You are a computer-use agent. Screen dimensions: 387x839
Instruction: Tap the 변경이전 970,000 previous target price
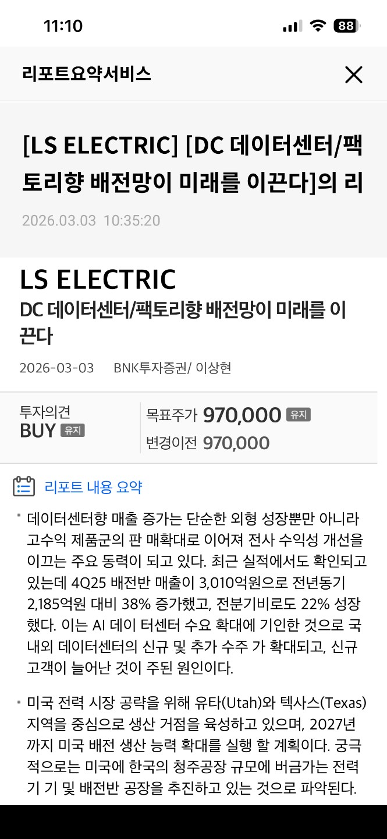236,443
